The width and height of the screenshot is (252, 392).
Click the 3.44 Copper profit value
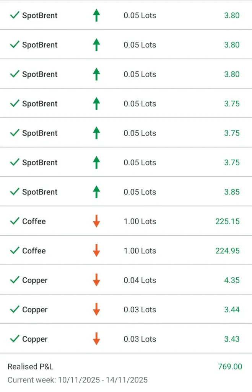tap(232, 310)
